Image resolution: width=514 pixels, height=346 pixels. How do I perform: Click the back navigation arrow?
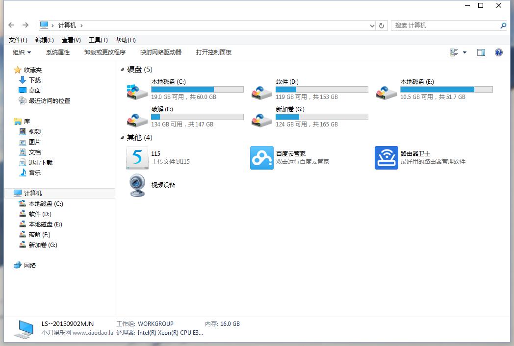[x=11, y=25]
